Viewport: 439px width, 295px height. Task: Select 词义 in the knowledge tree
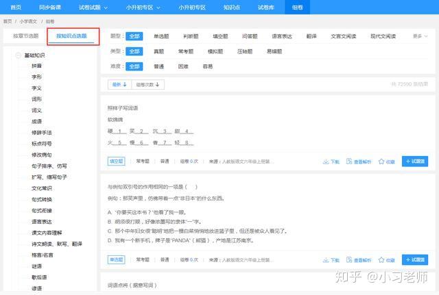coord(36,110)
